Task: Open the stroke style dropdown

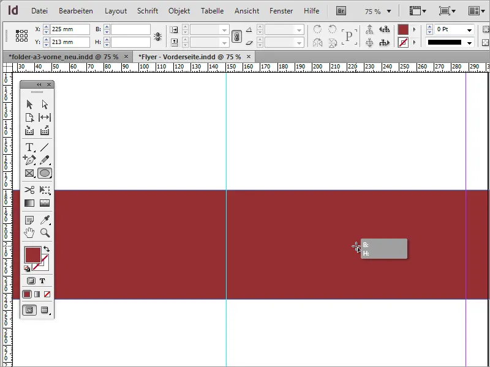Action: click(x=468, y=42)
